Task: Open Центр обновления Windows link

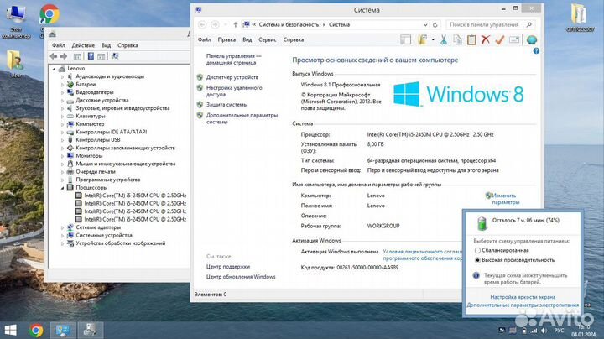Action: (x=241, y=277)
